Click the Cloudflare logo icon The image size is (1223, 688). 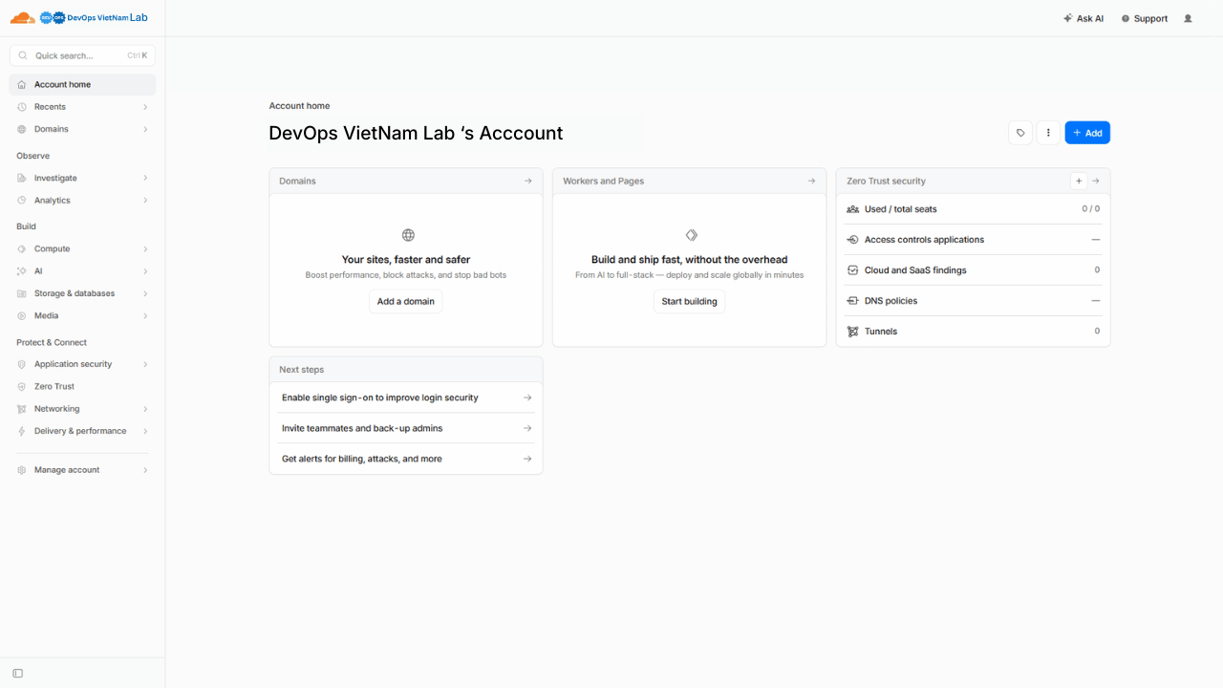[x=23, y=18]
